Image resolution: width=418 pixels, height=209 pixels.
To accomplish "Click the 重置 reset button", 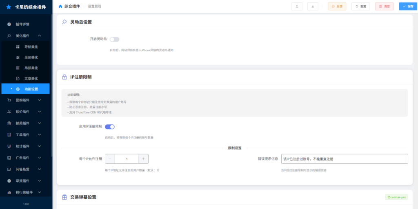I will coord(360,7).
